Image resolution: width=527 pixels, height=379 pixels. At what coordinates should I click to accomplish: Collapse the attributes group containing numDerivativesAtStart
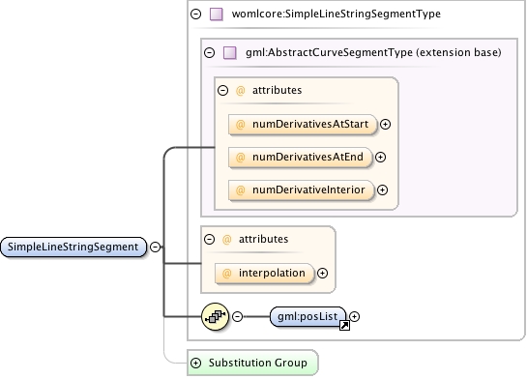click(222, 90)
